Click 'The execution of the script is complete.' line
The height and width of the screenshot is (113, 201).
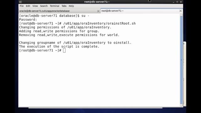coord(59,46)
